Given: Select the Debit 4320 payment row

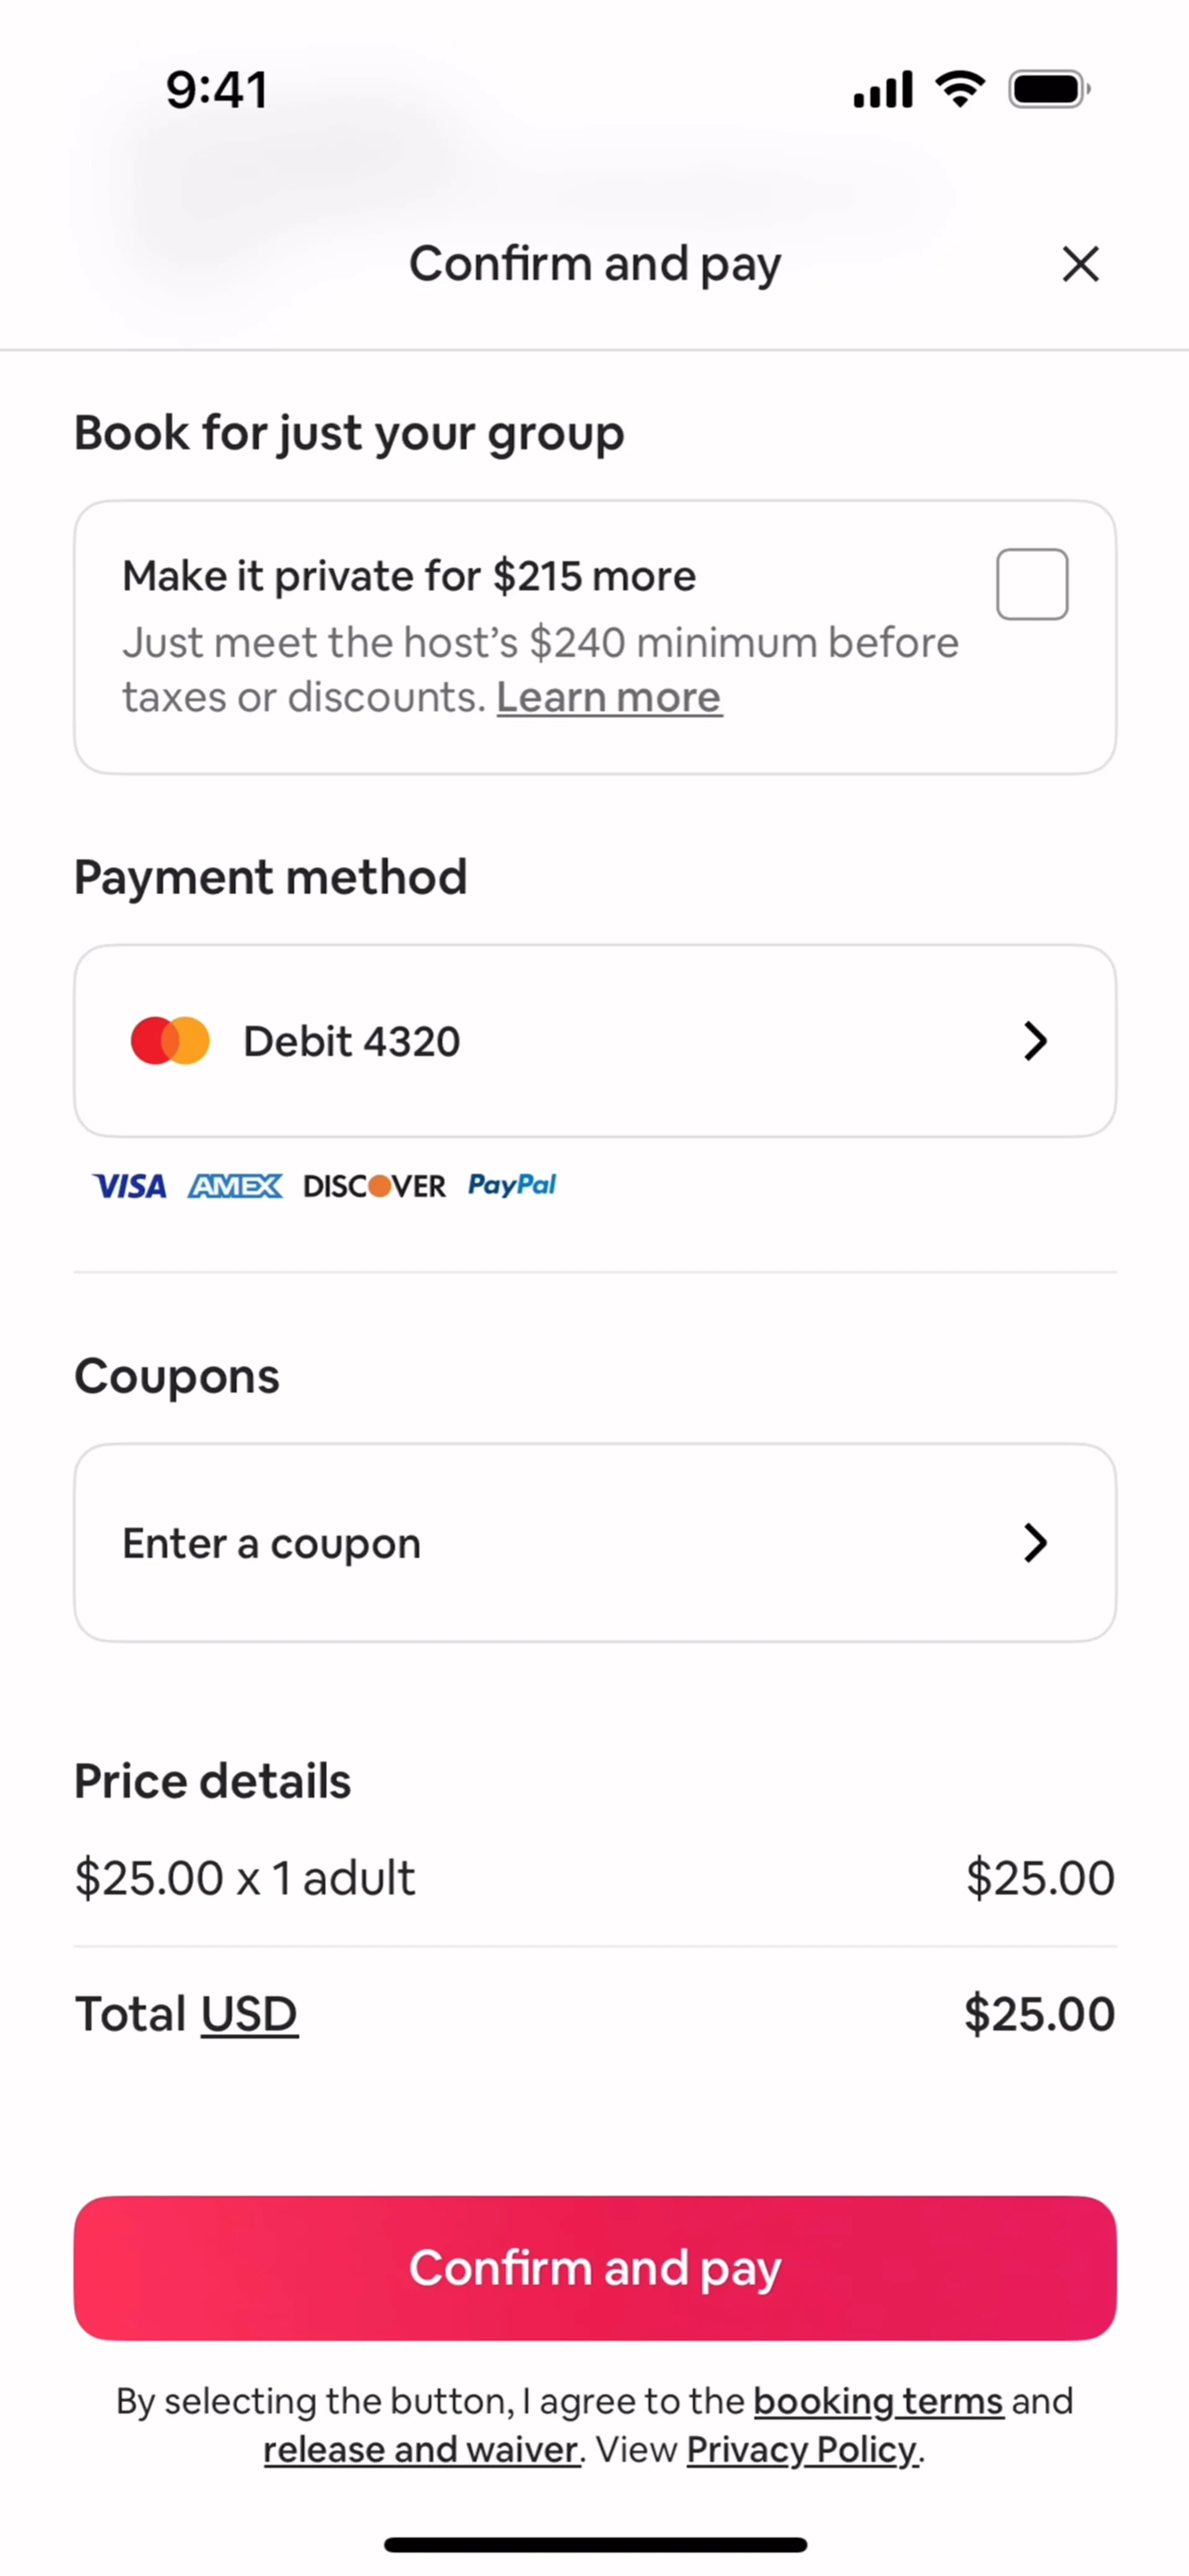Looking at the screenshot, I should (x=594, y=1041).
